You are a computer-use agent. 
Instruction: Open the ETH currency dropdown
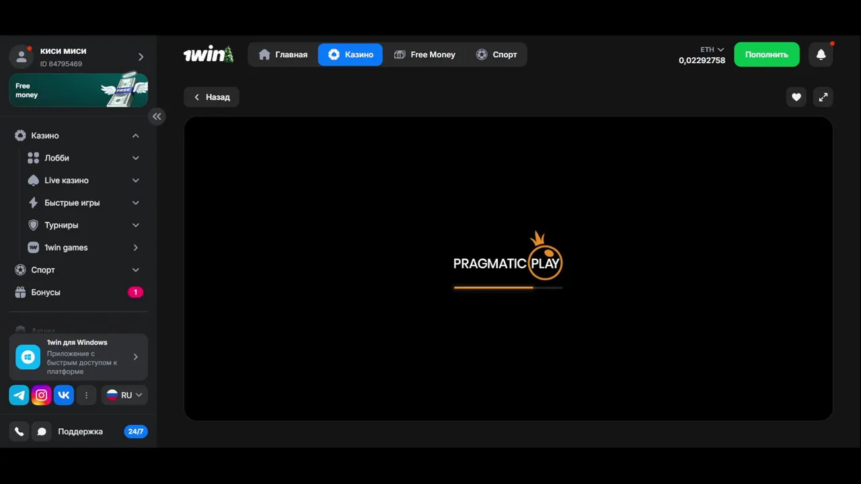pos(712,50)
